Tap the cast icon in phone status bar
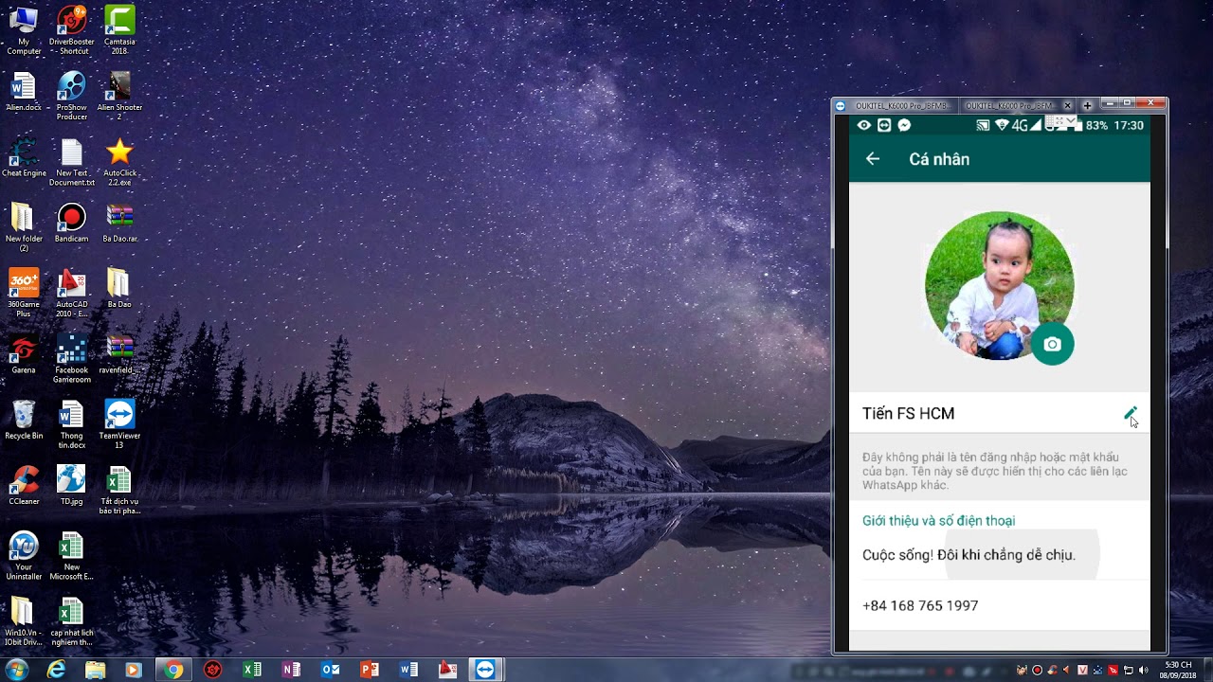1213x682 pixels. [x=983, y=125]
